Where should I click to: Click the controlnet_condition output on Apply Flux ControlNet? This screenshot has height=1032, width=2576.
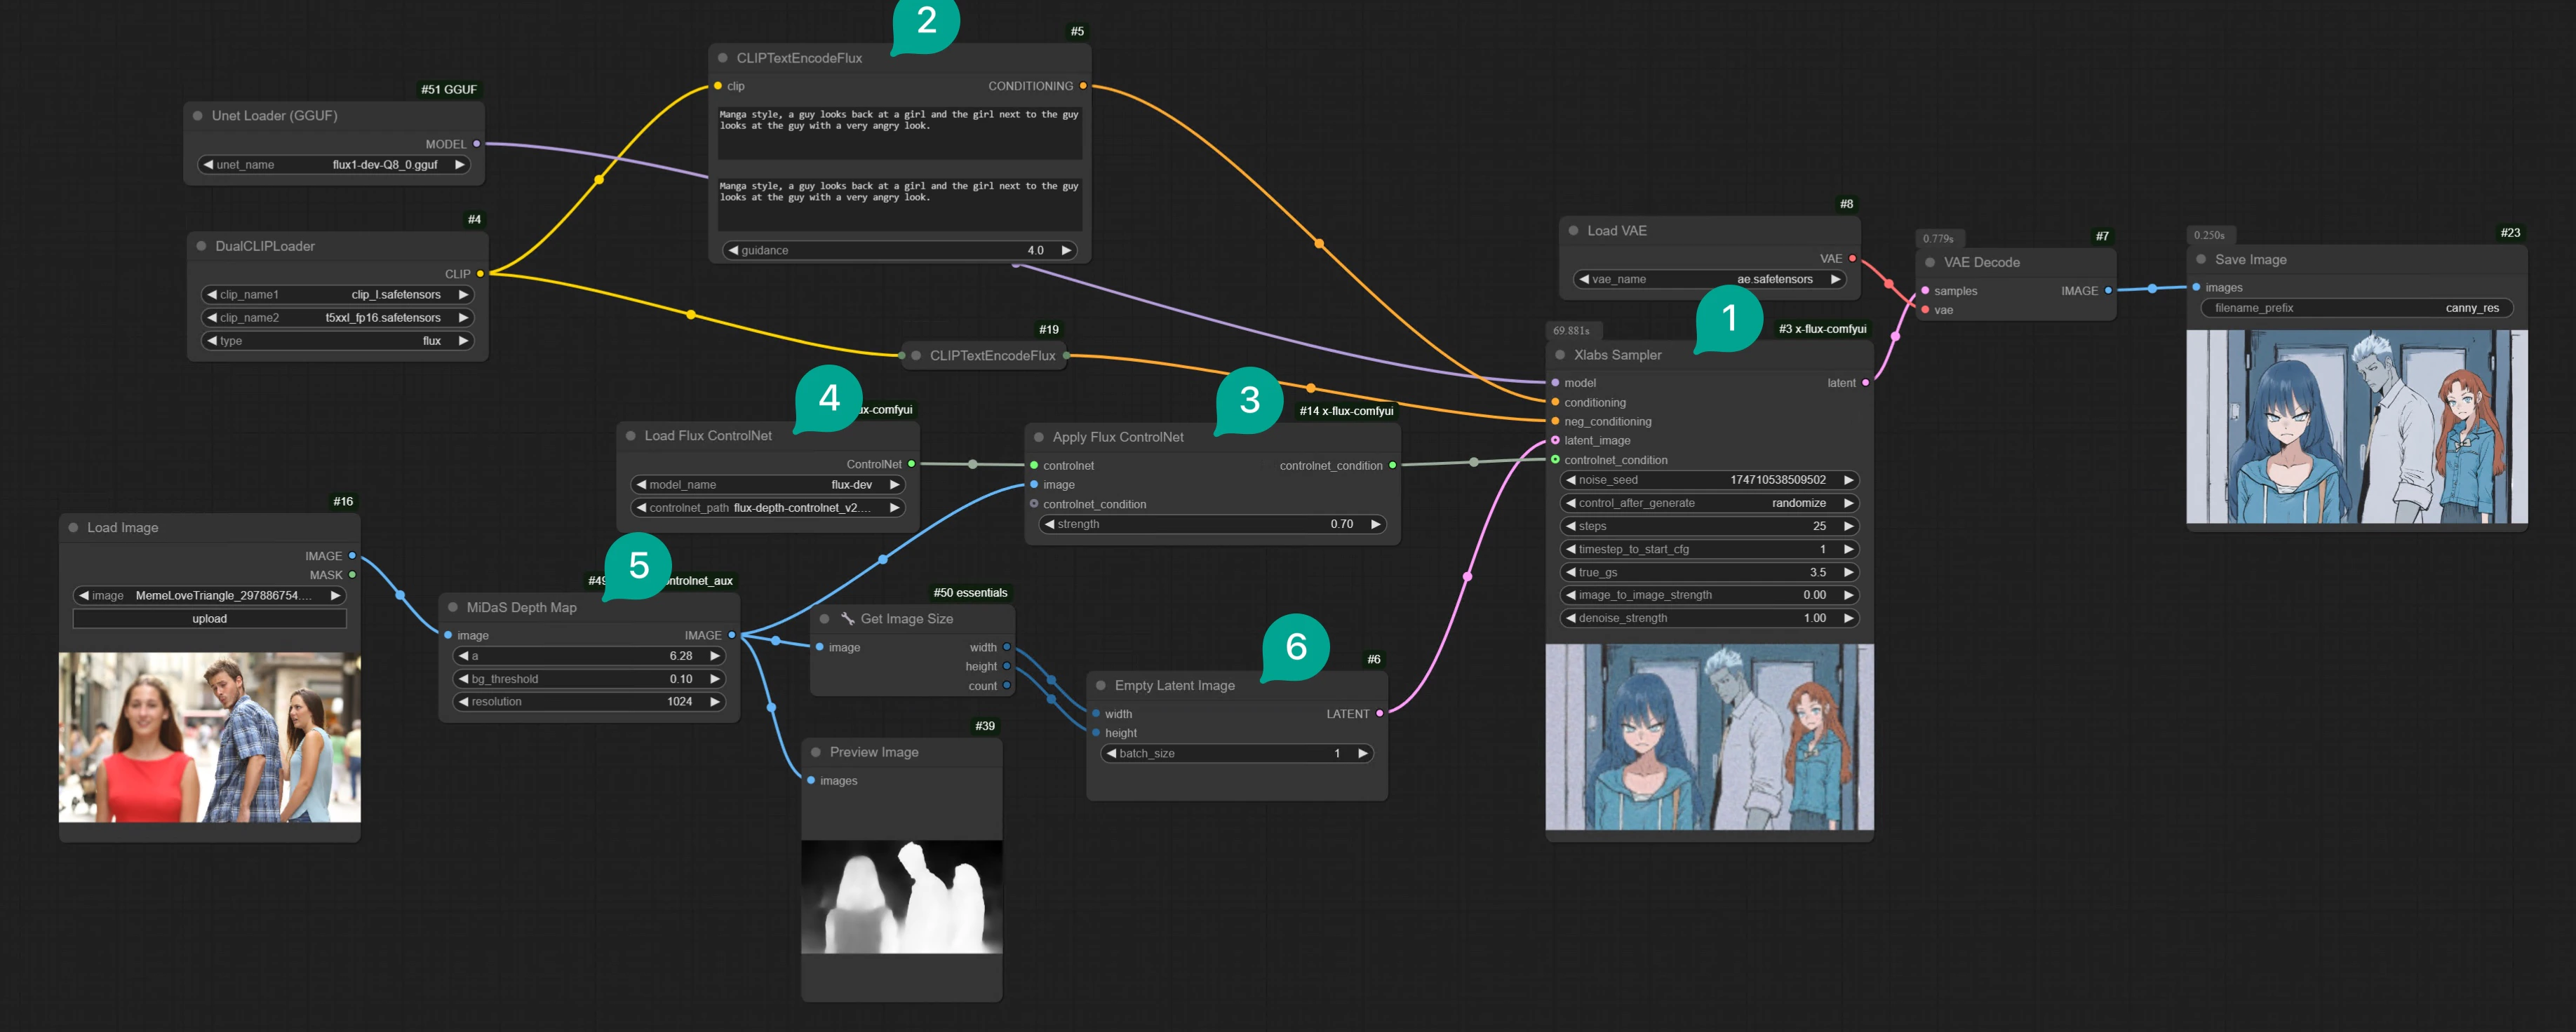pyautogui.click(x=1392, y=466)
